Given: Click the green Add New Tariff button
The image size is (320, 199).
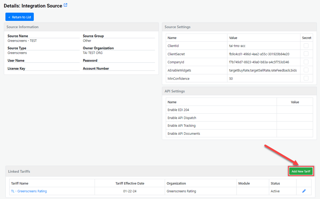Looking at the screenshot, I should [301, 171].
